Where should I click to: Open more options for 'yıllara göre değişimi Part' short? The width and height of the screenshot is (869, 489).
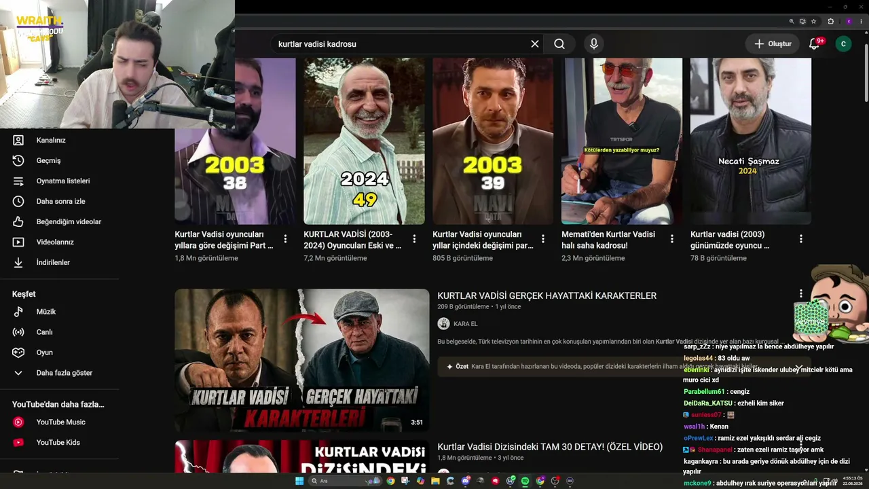(x=285, y=239)
